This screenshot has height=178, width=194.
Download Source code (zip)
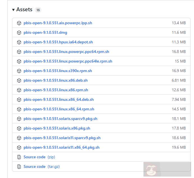[39, 157]
